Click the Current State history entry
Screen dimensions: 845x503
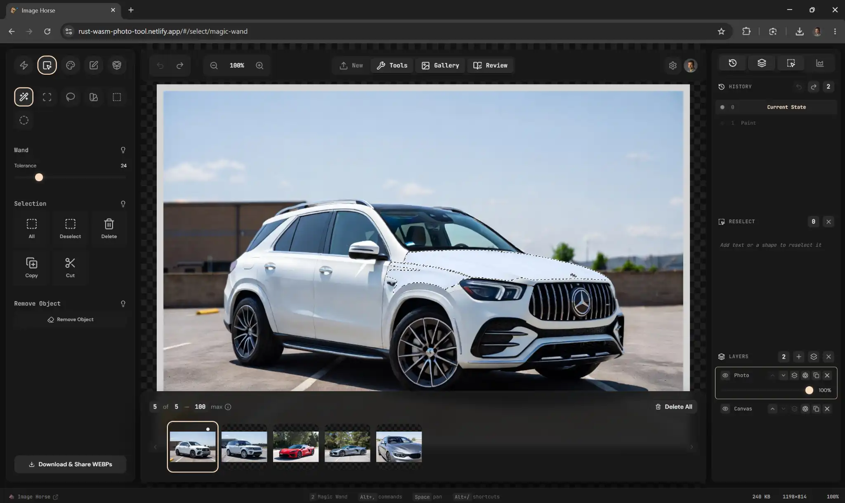(x=777, y=107)
